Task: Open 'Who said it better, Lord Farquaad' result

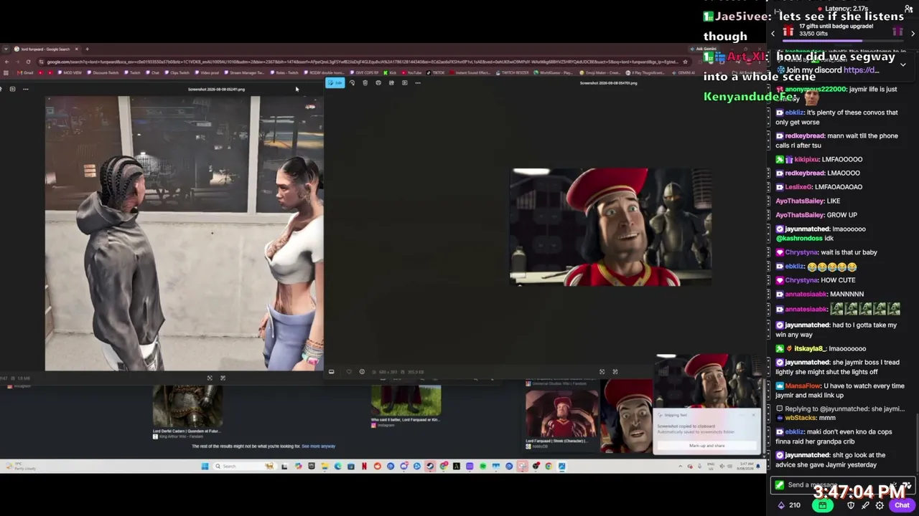Action: tap(406, 420)
